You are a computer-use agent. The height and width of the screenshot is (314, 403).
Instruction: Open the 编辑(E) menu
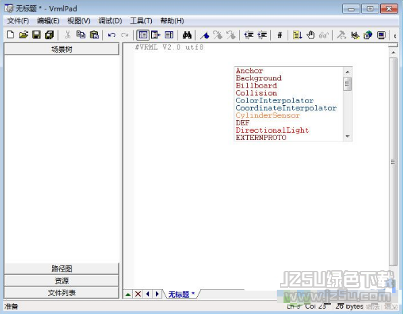click(x=48, y=21)
